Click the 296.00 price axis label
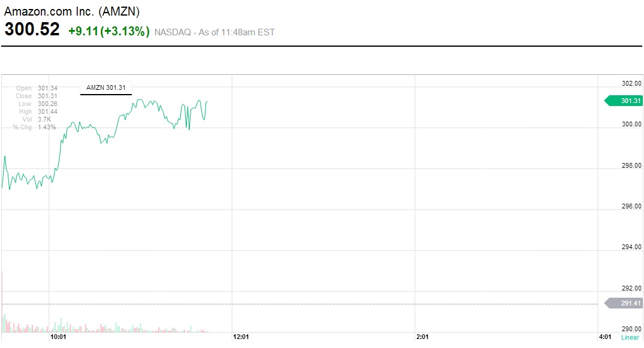 click(631, 206)
